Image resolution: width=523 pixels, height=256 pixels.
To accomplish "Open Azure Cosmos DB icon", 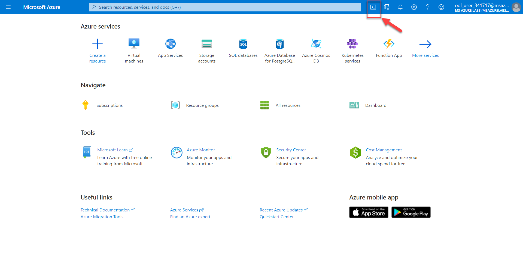I will click(x=316, y=43).
